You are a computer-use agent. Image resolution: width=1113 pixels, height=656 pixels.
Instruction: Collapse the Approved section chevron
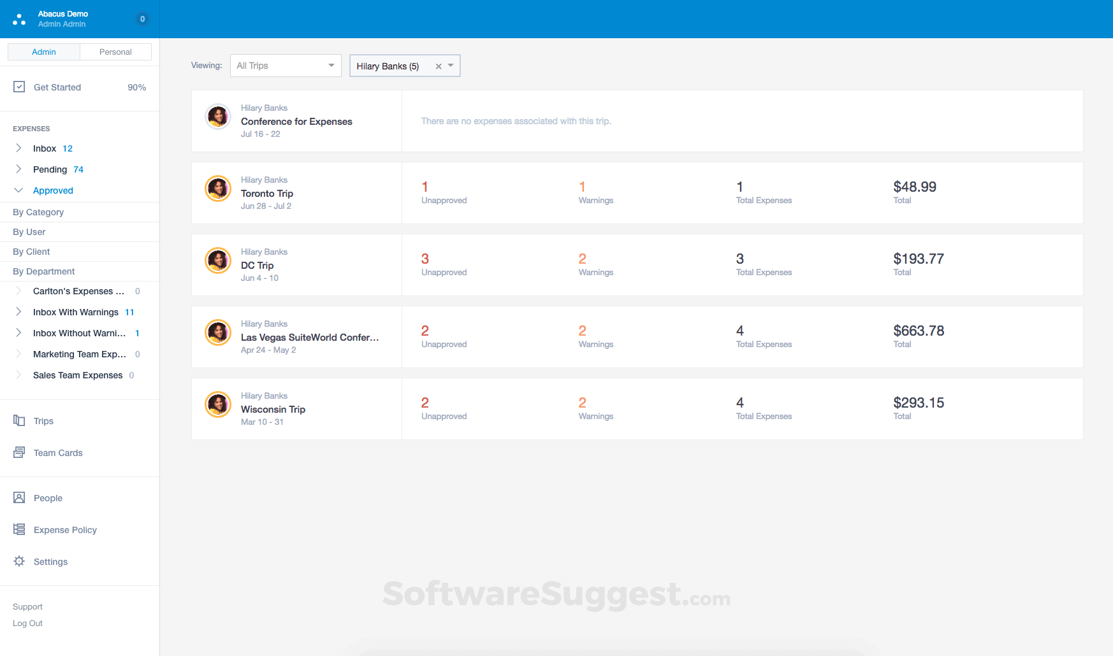[18, 190]
